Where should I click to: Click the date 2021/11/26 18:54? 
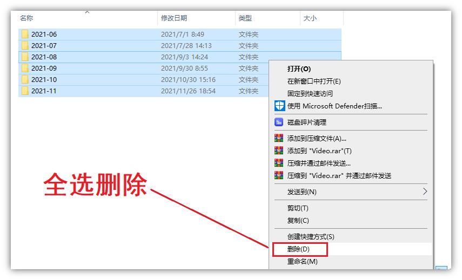188,91
